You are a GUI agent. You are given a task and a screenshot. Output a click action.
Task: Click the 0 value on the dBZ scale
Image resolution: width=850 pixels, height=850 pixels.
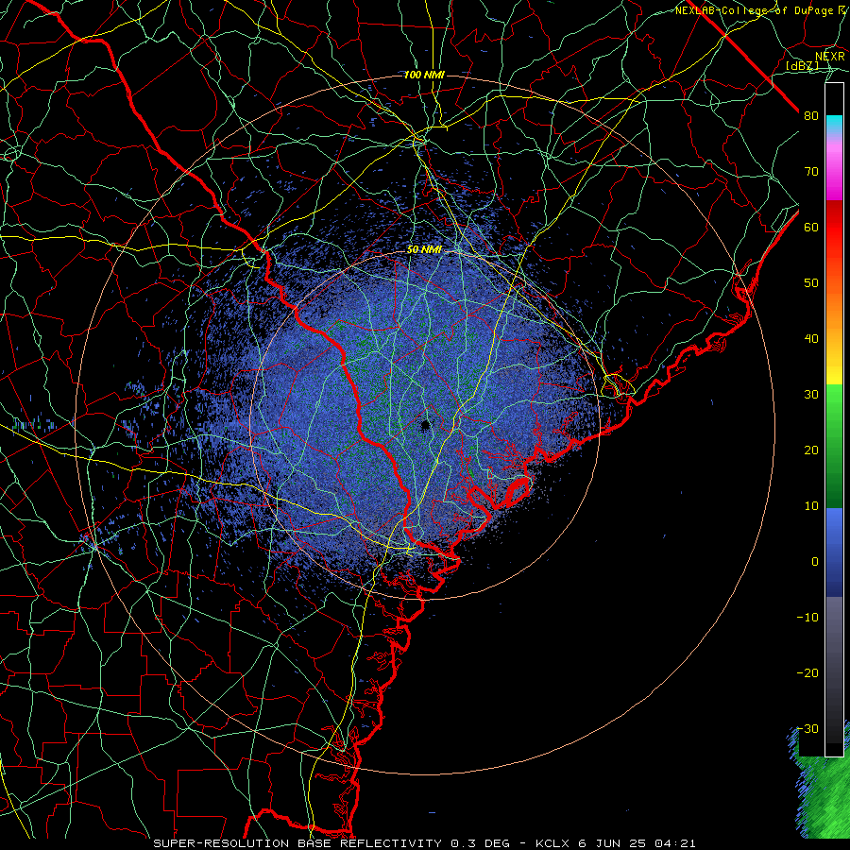point(815,562)
